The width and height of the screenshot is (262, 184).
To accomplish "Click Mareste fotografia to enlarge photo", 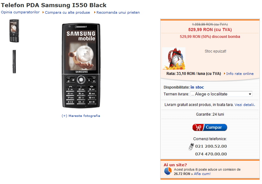I will 81,116.
